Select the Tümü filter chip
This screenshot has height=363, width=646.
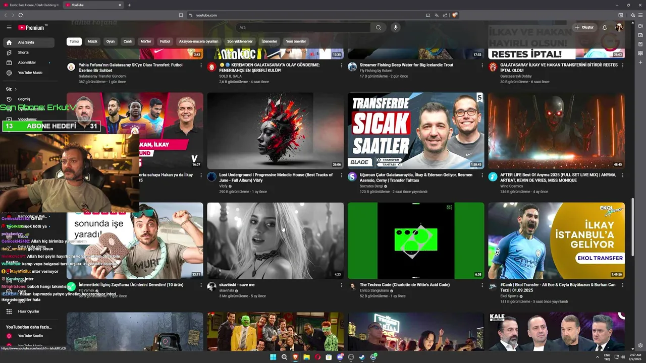pos(74,41)
